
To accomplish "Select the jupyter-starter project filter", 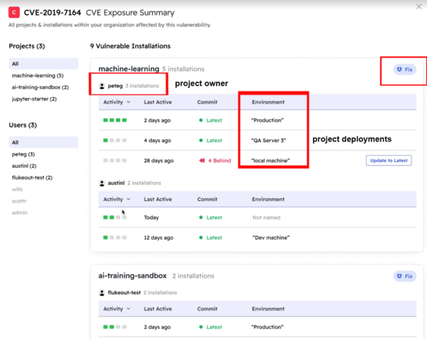I will pos(35,99).
